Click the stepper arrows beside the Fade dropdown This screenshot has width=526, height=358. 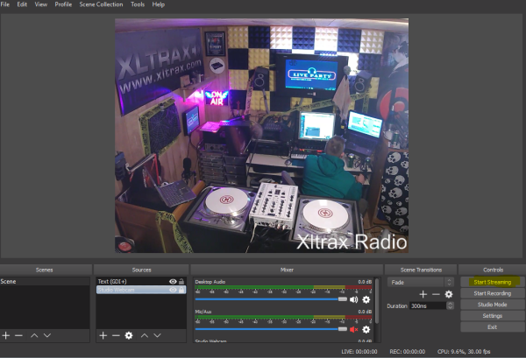(x=450, y=283)
